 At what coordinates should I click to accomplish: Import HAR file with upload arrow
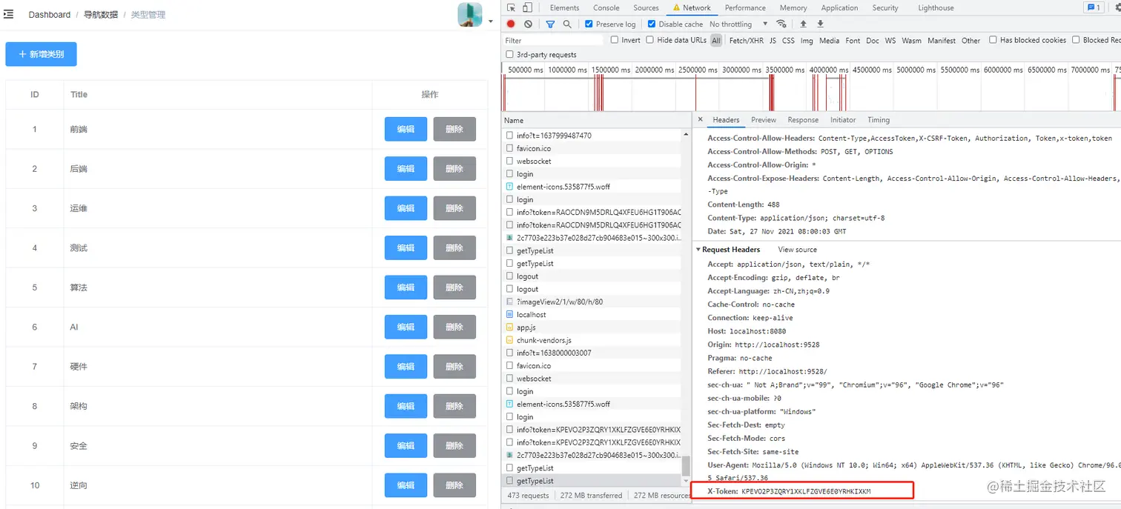[803, 24]
